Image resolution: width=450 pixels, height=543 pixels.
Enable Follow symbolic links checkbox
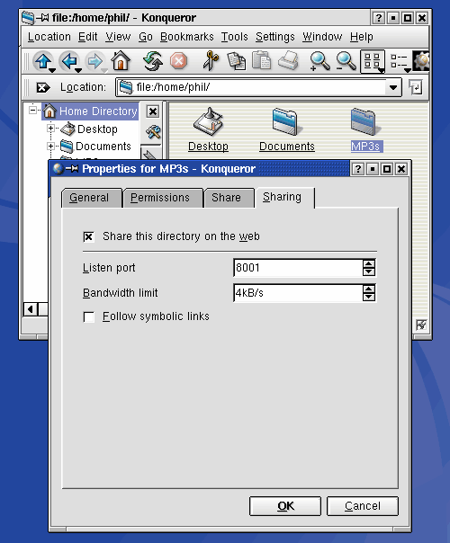(89, 316)
